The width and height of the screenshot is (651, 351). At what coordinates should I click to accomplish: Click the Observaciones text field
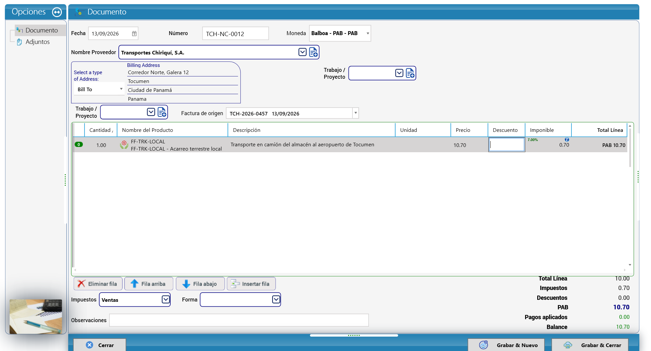click(x=239, y=320)
